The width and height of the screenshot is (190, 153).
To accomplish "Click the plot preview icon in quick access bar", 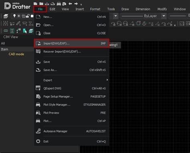I will [64, 4].
